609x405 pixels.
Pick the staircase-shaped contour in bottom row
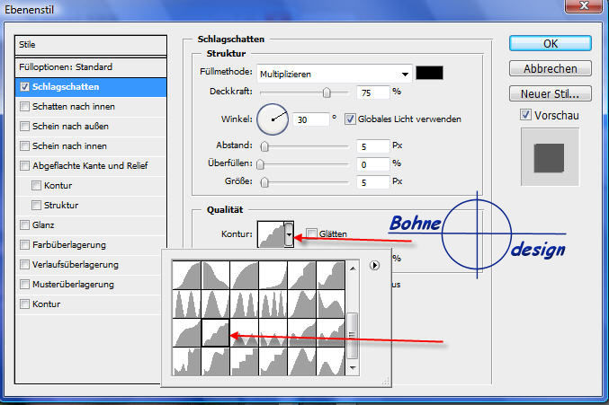pos(245,362)
